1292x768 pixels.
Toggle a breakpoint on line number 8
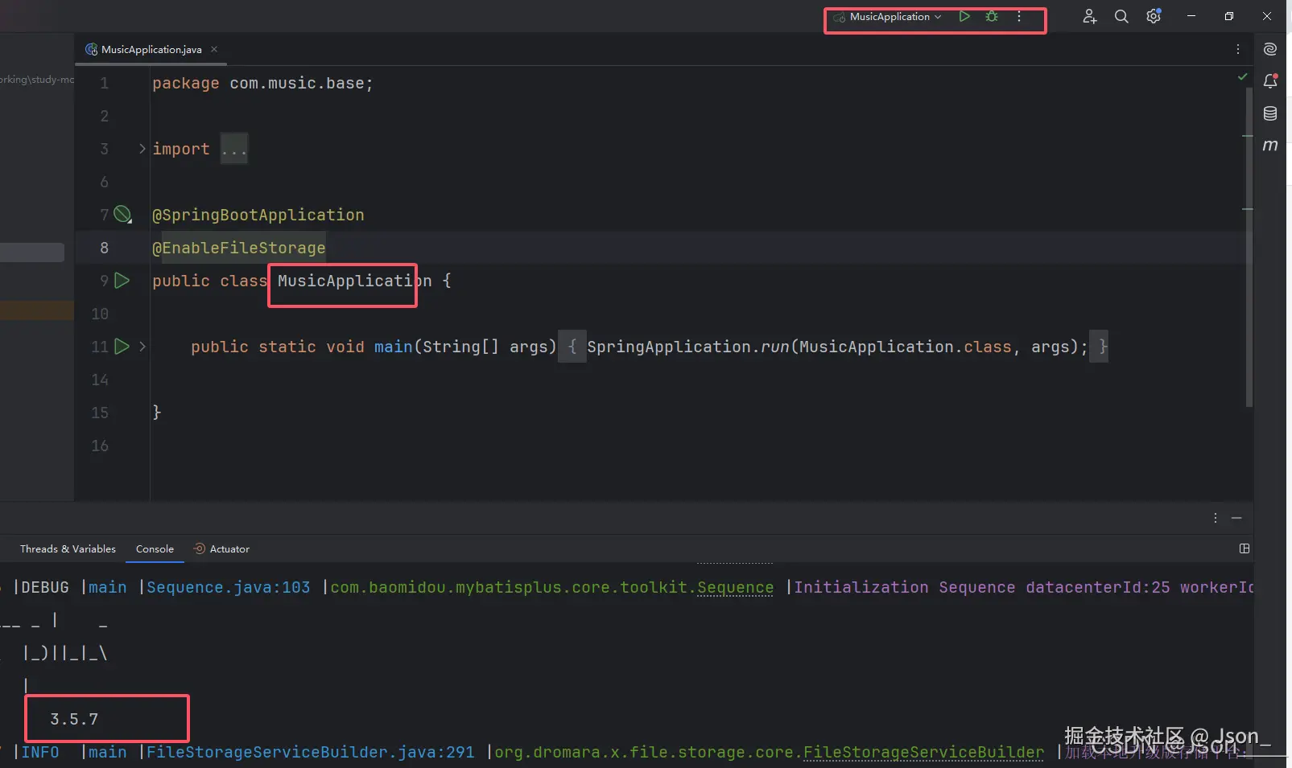point(104,248)
